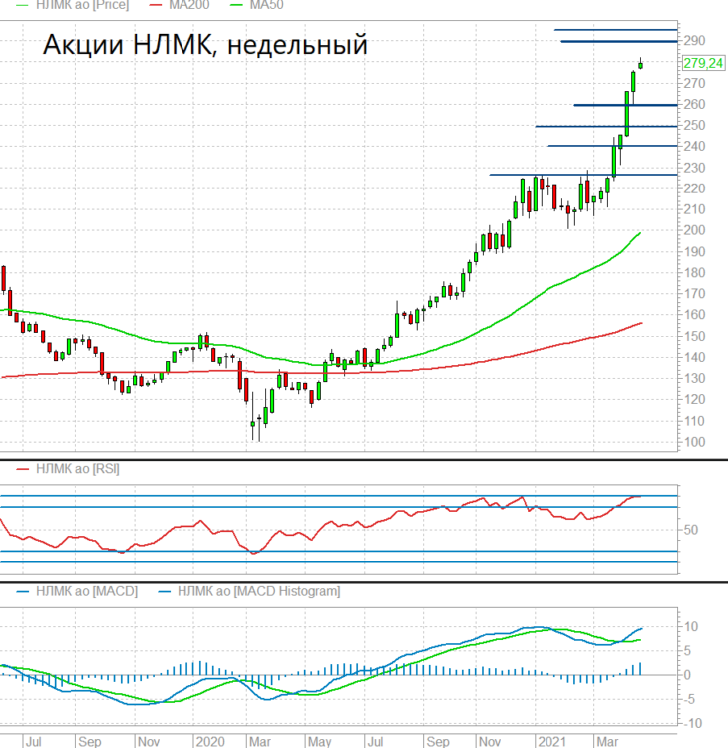
Task: Click the 2021 label on time axis
Action: coord(551,742)
